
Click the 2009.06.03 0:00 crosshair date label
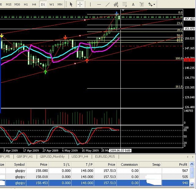coord(120,151)
